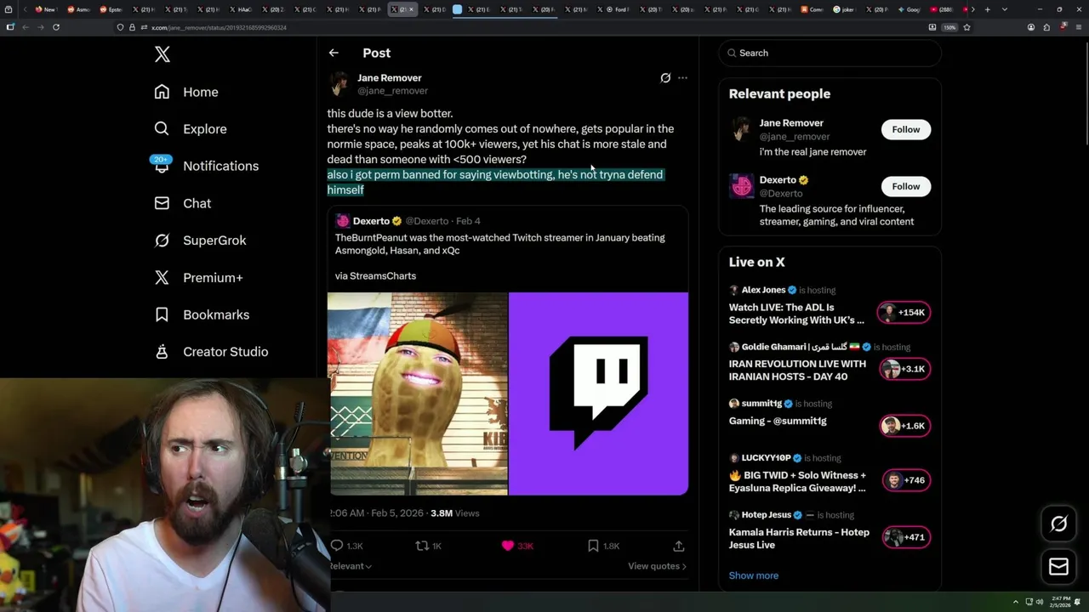Click the +746 listeners badge
Image resolution: width=1089 pixels, height=612 pixels.
point(906,480)
